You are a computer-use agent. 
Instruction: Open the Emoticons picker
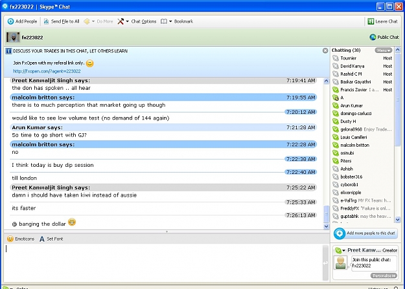coord(21,239)
